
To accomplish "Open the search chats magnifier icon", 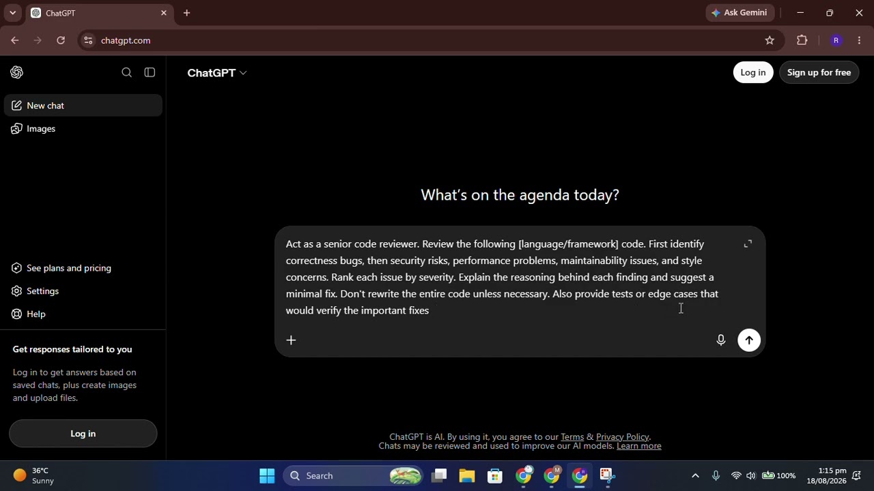I will [x=126, y=72].
